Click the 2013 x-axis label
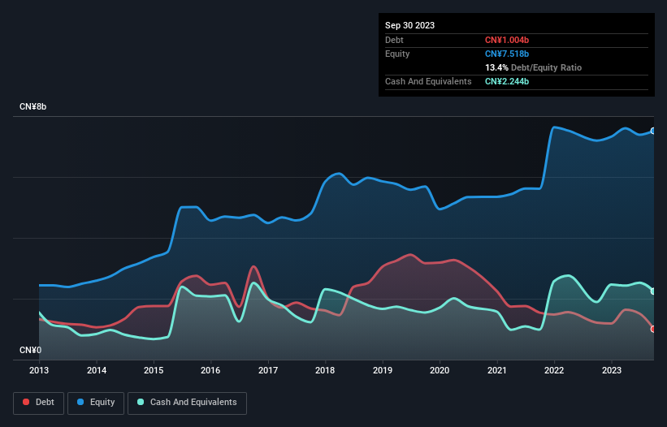This screenshot has height=427, width=667. point(39,370)
